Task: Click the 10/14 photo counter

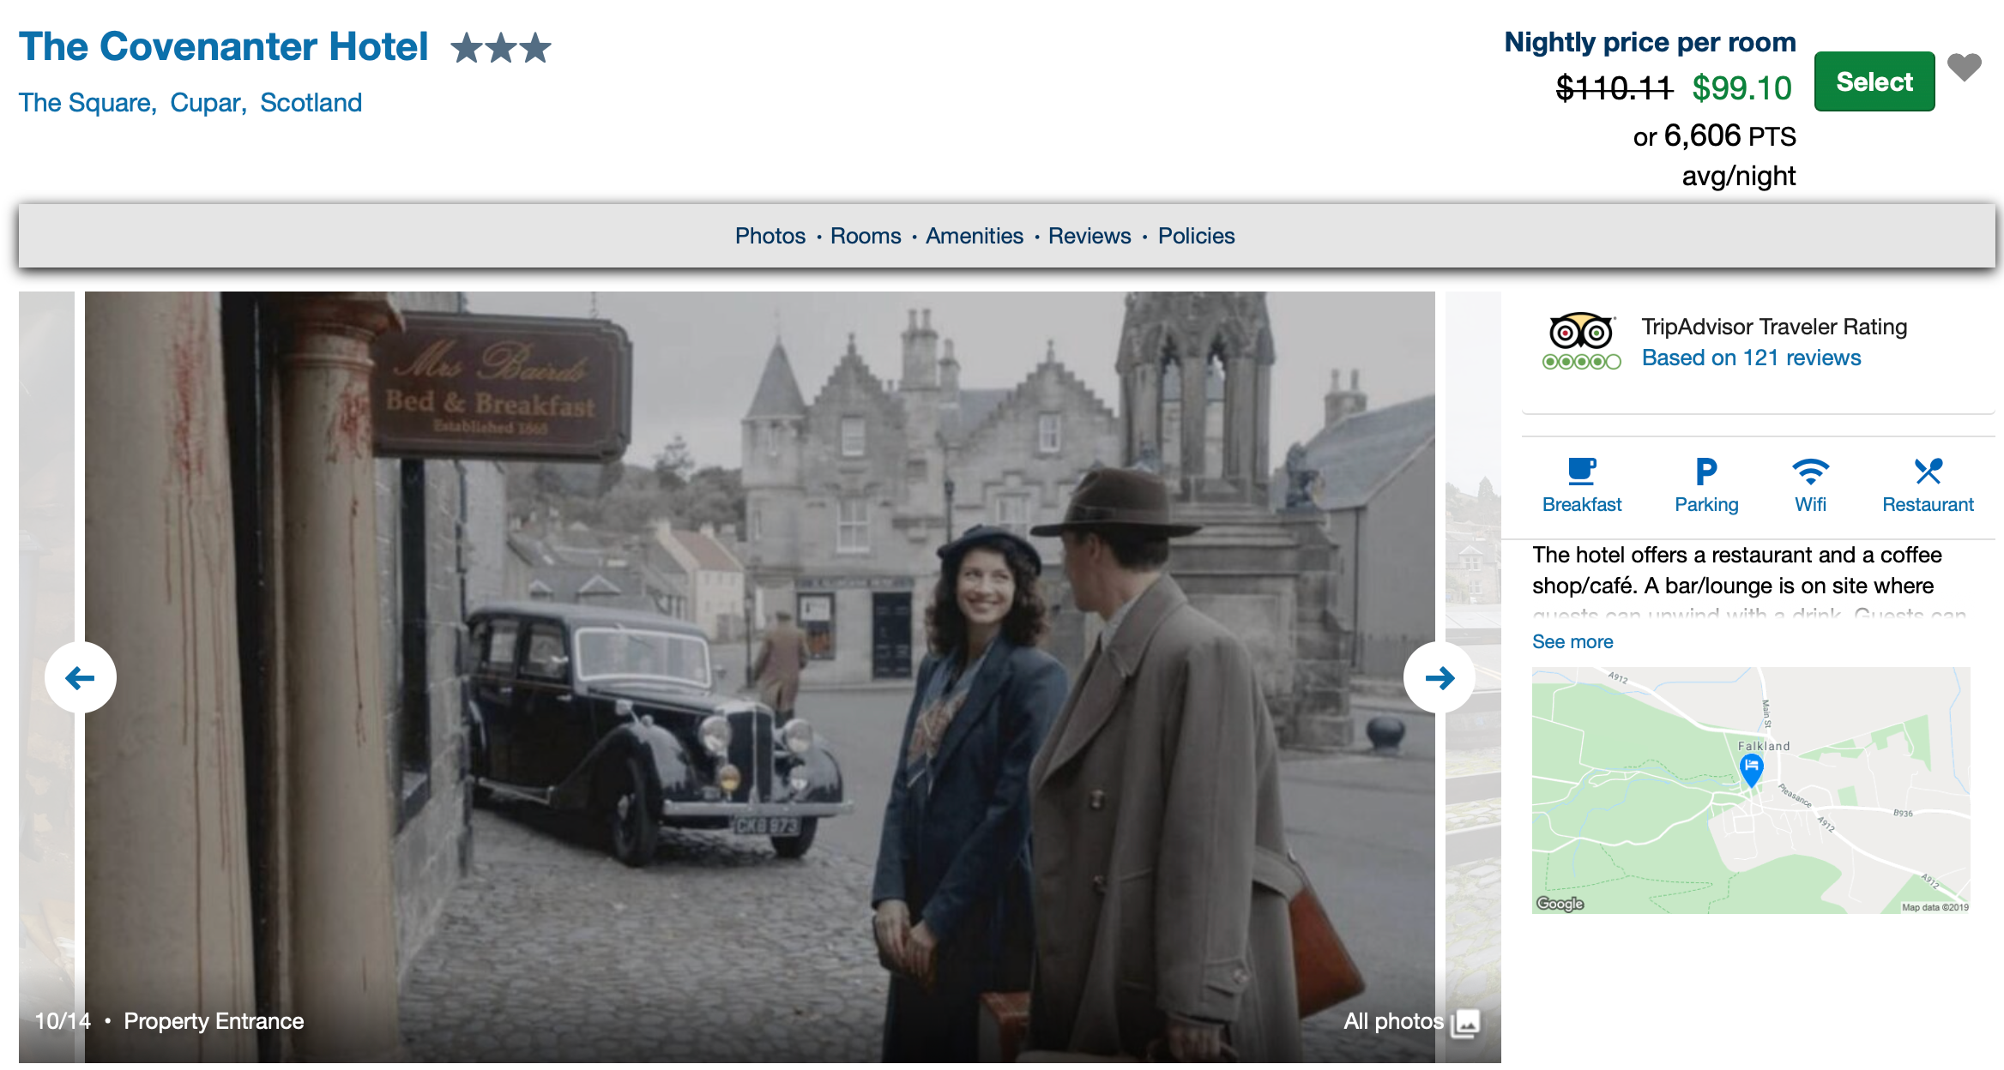Action: (x=62, y=1021)
